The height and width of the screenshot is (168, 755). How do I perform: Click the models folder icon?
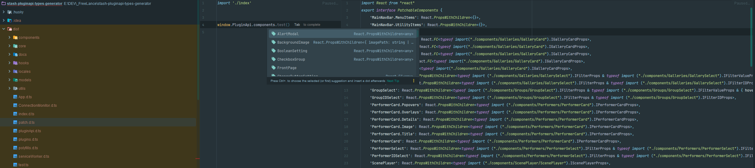(x=15, y=80)
